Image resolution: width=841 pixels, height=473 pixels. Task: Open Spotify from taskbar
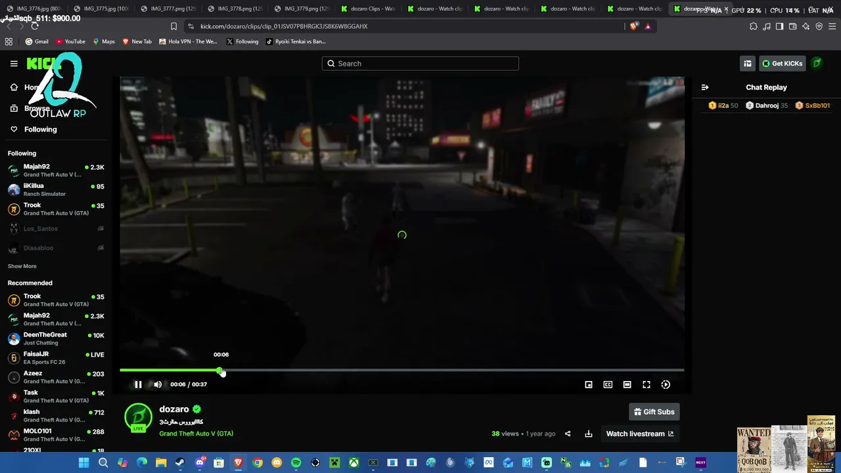pos(296,462)
